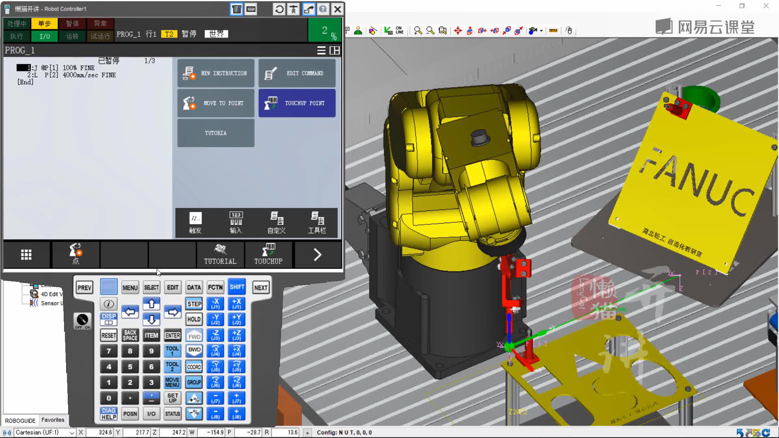Click the zoom out magnifier icon
Image resolution: width=779 pixels, height=438 pixels.
click(x=430, y=30)
